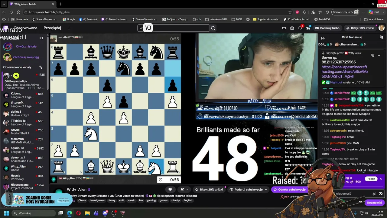
Task: Open a new browser tab
Action: 60,4
